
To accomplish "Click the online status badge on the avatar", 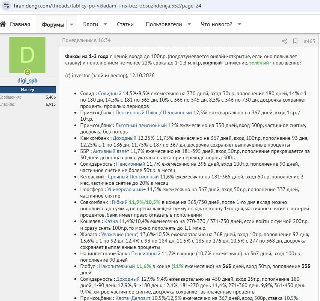I will pos(27,72).
